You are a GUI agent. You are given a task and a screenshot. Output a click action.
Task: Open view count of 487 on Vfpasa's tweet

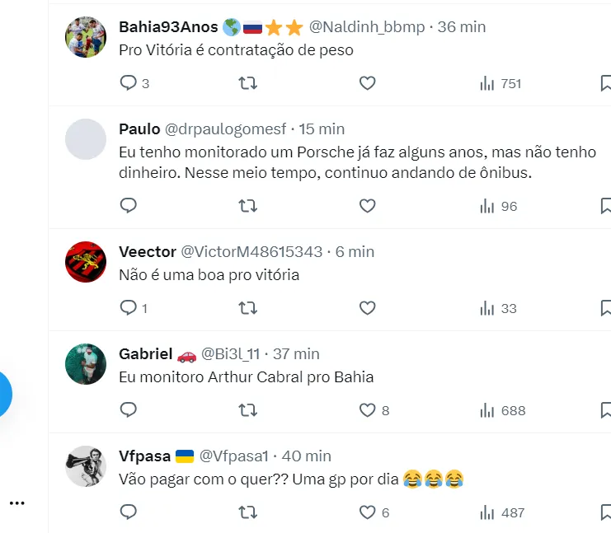(501, 512)
